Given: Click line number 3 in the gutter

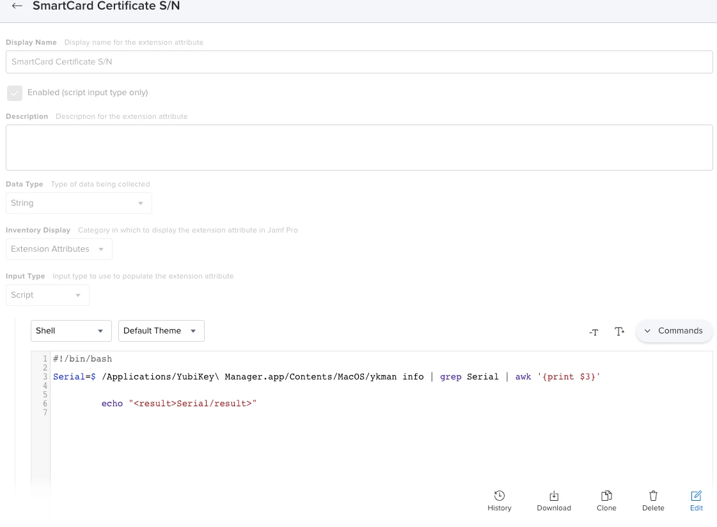Looking at the screenshot, I should tap(45, 377).
